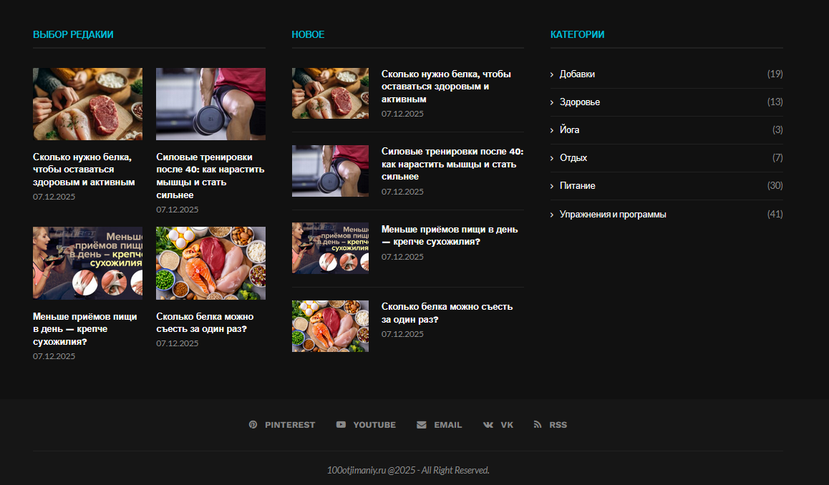The width and height of the screenshot is (829, 485).
Task: Click the meat board thumbnail in Выбор редакции
Action: [x=88, y=104]
